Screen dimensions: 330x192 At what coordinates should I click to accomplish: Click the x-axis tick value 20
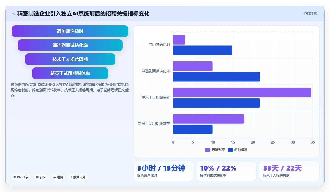point(253,142)
